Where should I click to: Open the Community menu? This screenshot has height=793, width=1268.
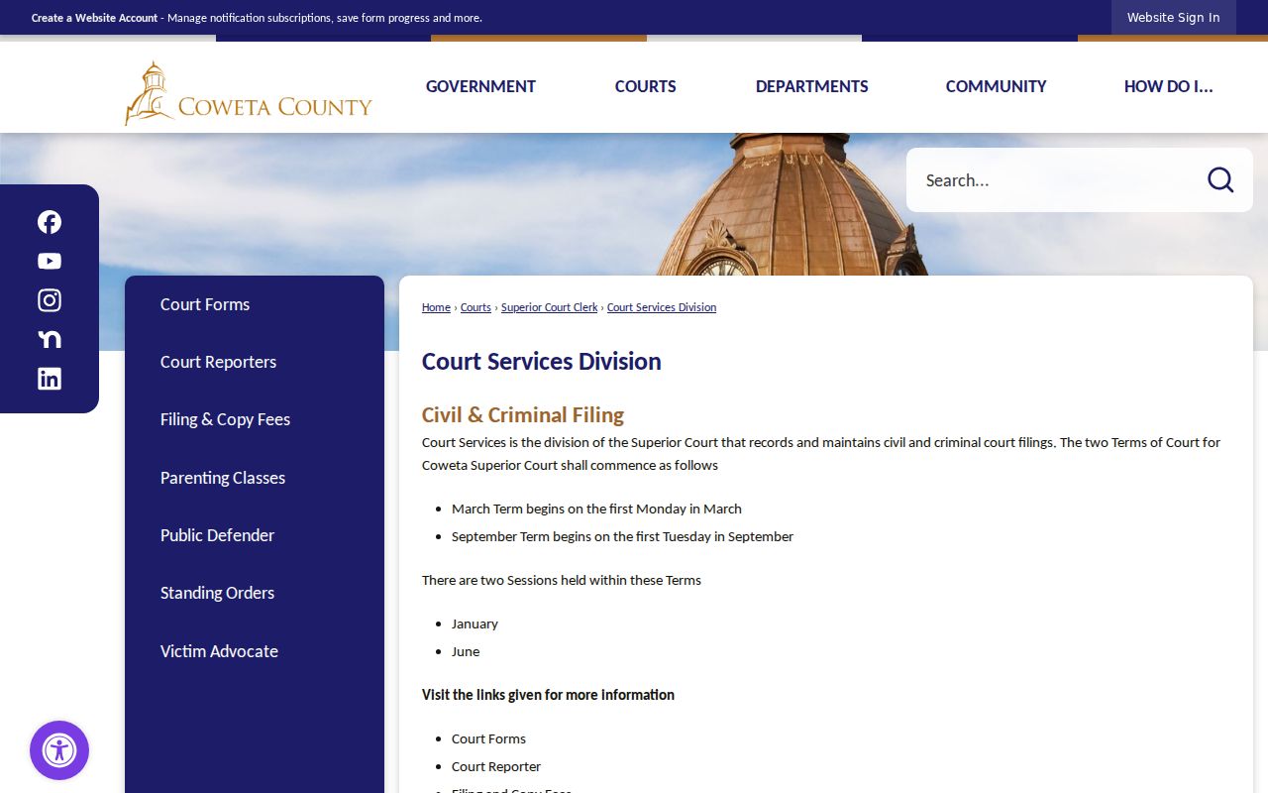(x=996, y=86)
